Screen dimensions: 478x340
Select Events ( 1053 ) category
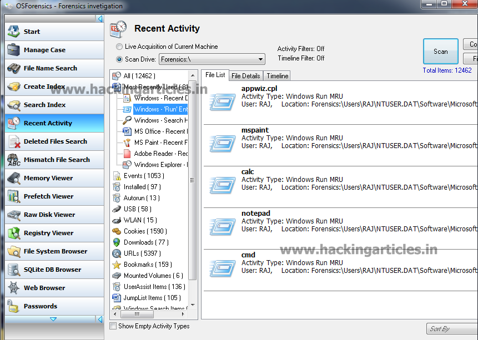[139, 176]
